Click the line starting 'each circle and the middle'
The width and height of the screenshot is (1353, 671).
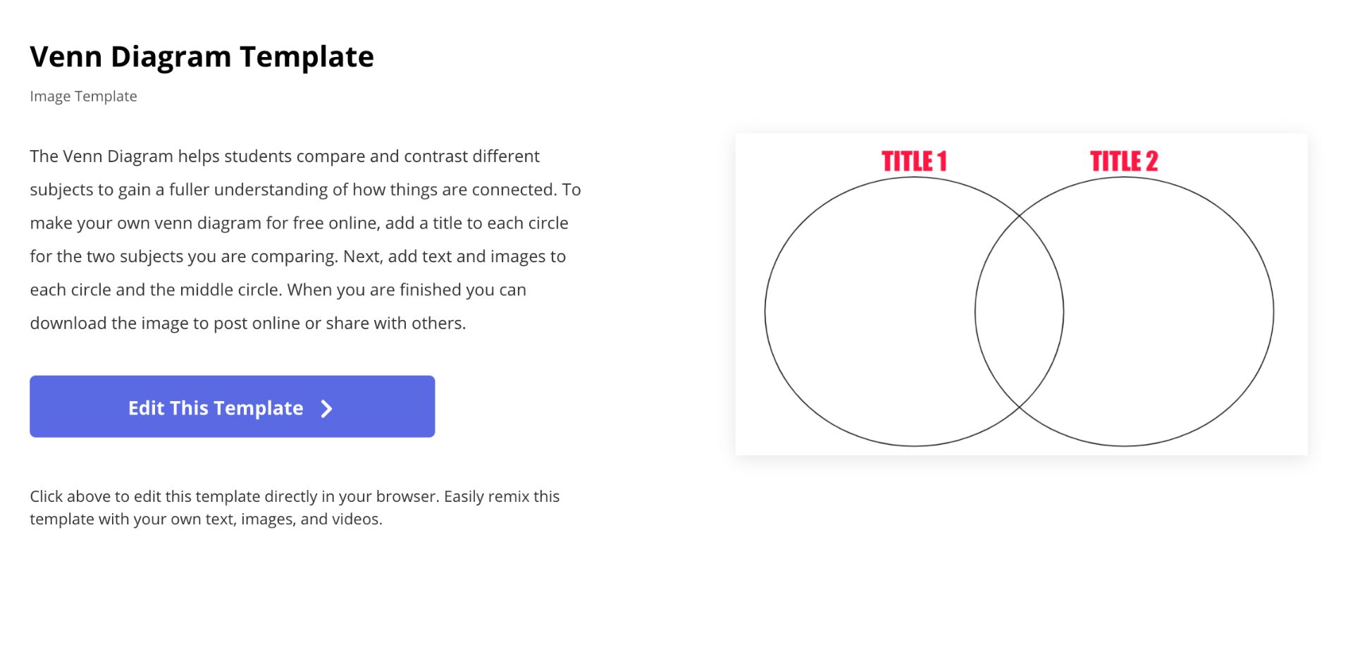point(278,290)
